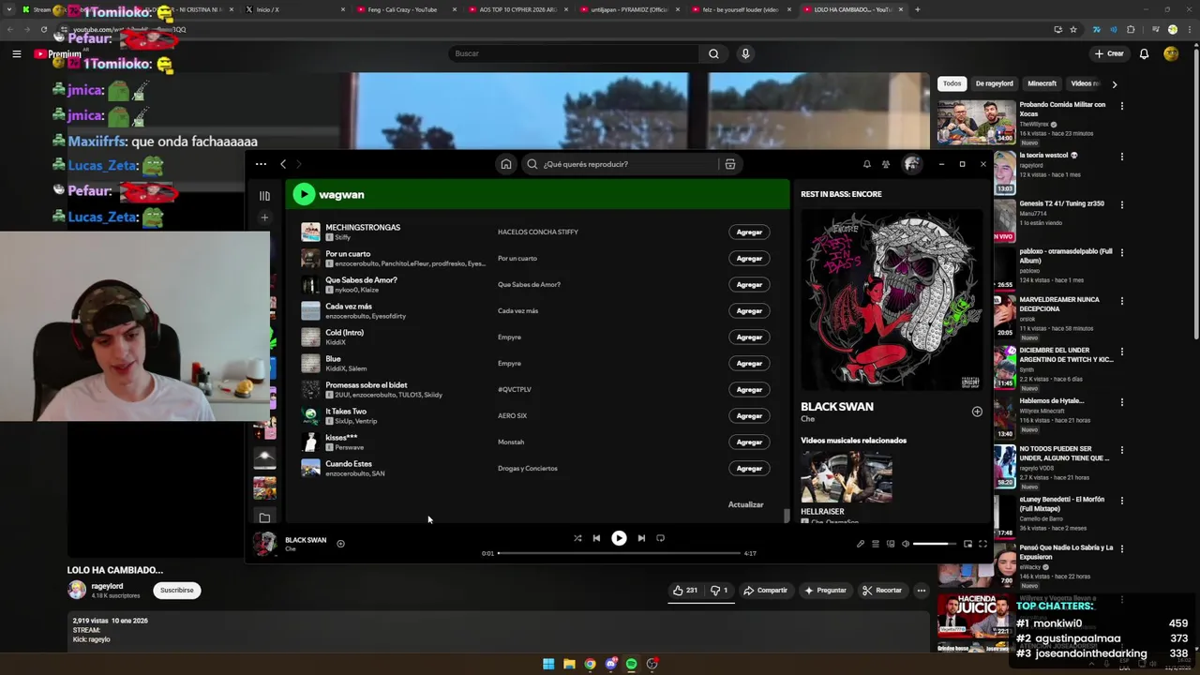Share the video with Compartir

tap(765, 591)
